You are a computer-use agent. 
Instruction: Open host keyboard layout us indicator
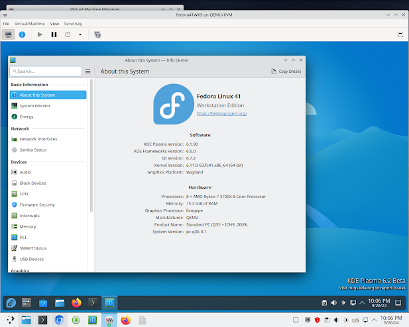pyautogui.click(x=355, y=320)
